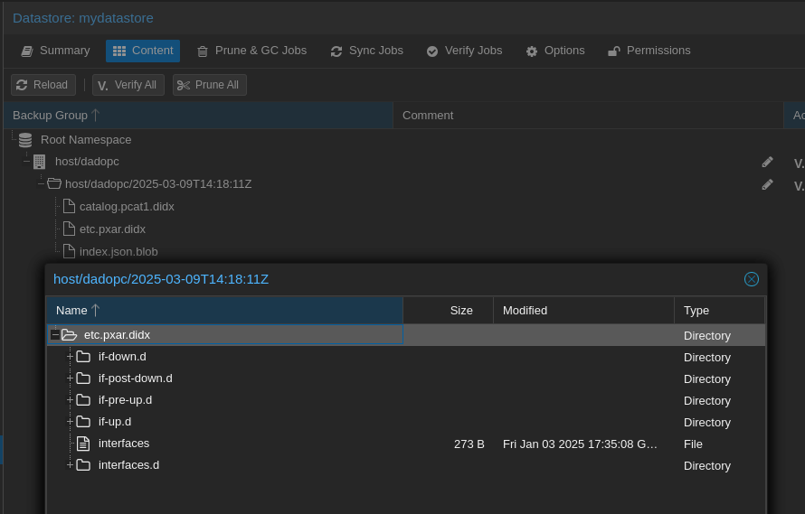805x514 pixels.
Task: Click the edit comment pencil for host/dadopc
Action: (x=767, y=162)
